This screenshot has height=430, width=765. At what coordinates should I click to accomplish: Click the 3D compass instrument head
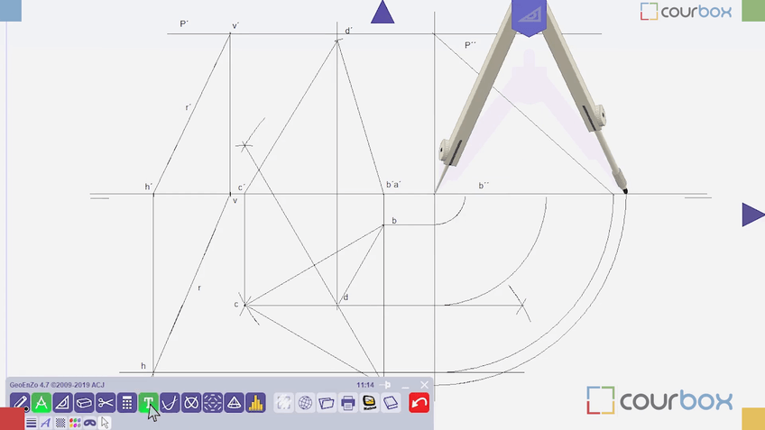[x=529, y=17]
